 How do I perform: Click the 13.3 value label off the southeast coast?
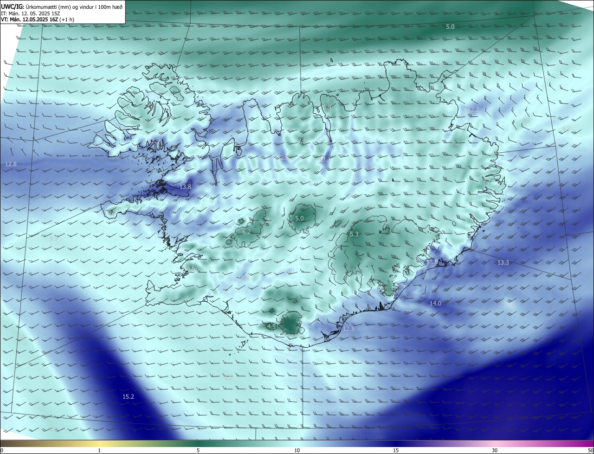click(503, 263)
